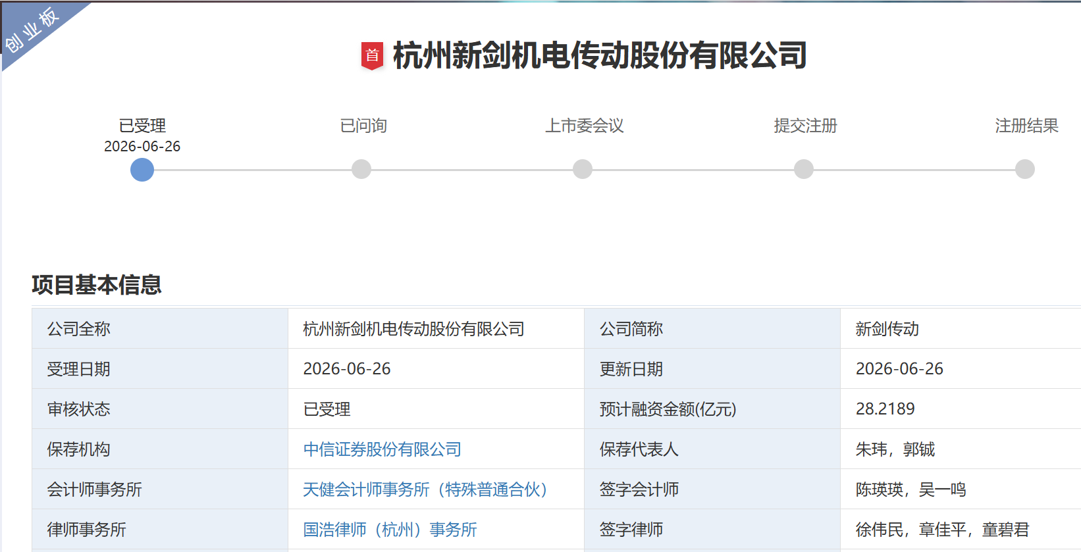Click the 公司全称 value cell 杭州新剑机电传动股份有限公司
This screenshot has height=552, width=1081.
(x=436, y=329)
